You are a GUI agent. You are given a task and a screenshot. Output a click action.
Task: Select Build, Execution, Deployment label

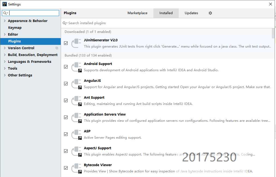coord(33,55)
